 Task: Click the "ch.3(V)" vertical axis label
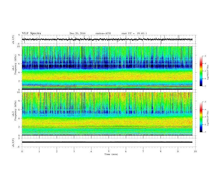point(13,142)
